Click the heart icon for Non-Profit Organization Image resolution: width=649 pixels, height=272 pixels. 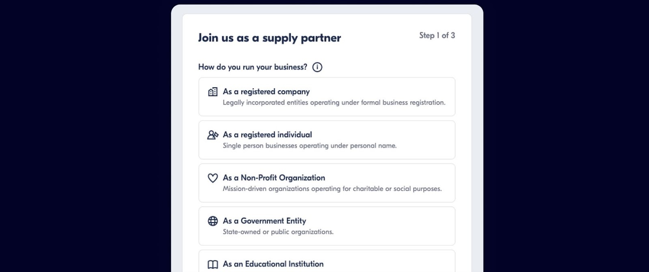coord(213,178)
